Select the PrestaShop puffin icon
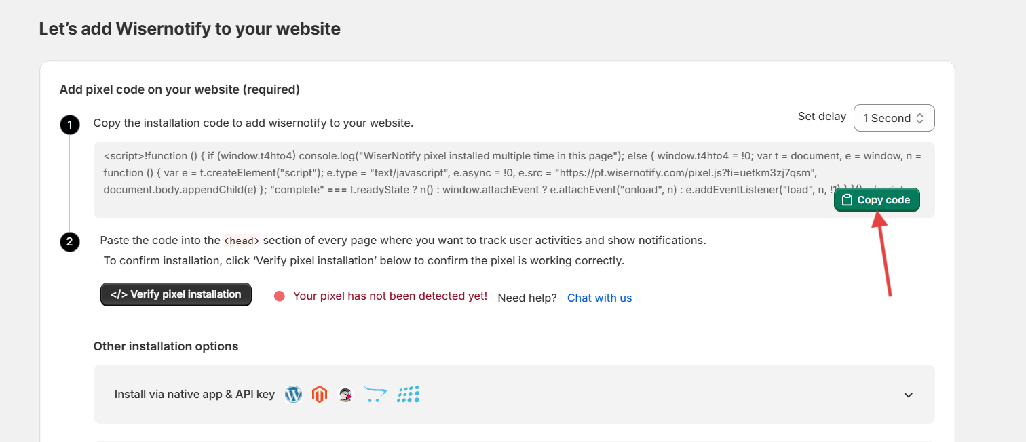Screen dimensions: 1026x442 point(346,395)
